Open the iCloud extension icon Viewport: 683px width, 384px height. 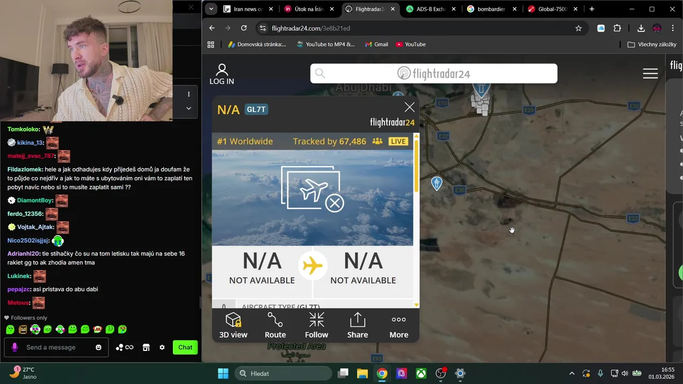coord(601,28)
